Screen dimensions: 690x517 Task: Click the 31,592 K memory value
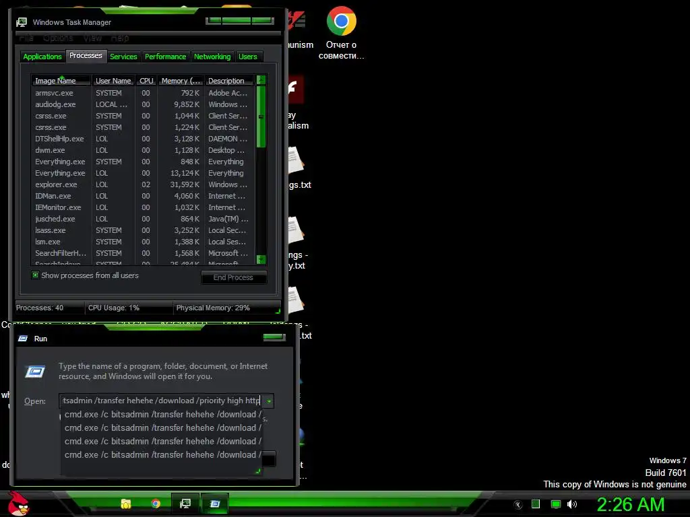pyautogui.click(x=185, y=184)
